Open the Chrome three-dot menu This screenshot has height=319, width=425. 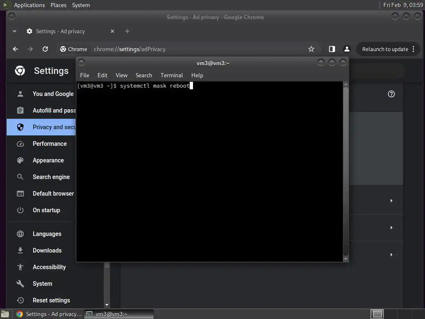413,49
